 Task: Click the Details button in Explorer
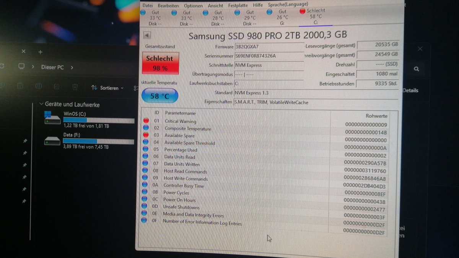point(410,91)
